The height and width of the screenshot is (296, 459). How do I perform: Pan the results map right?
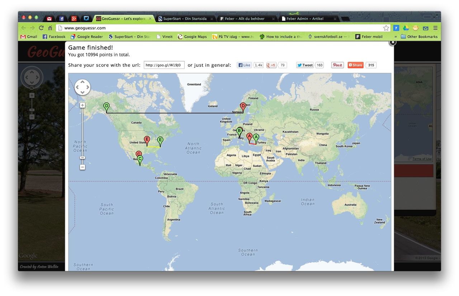(87, 87)
